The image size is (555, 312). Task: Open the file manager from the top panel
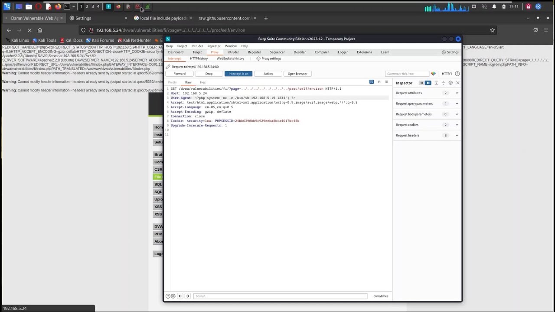(x=29, y=6)
